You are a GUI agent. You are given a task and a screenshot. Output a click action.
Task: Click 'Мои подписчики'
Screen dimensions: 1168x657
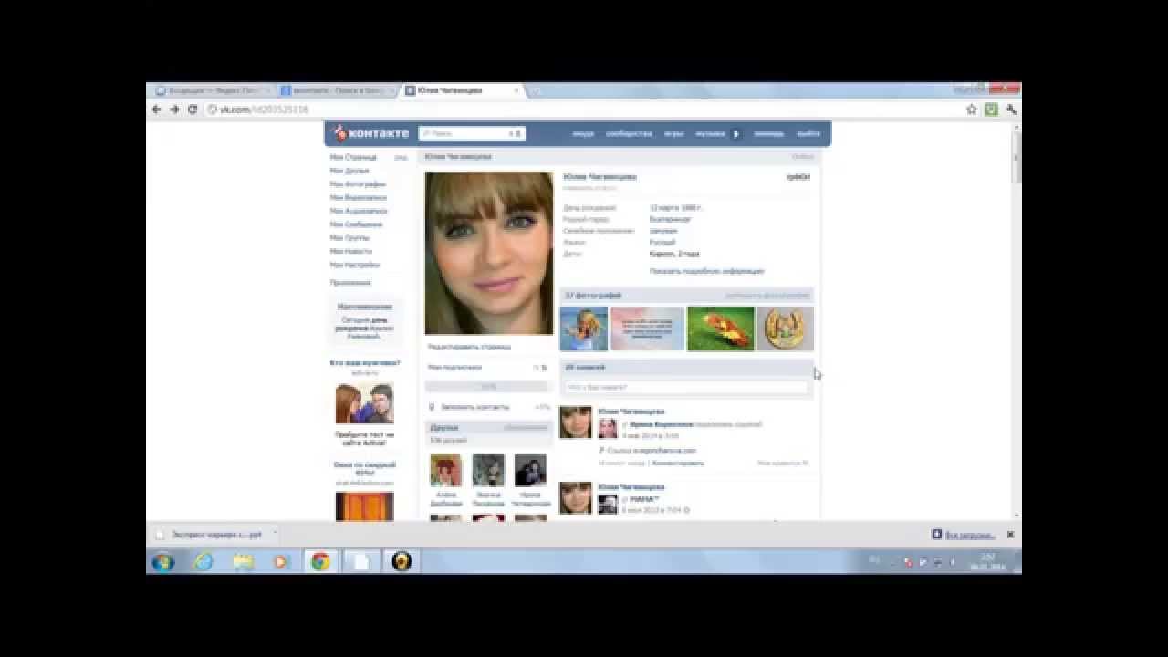[454, 367]
